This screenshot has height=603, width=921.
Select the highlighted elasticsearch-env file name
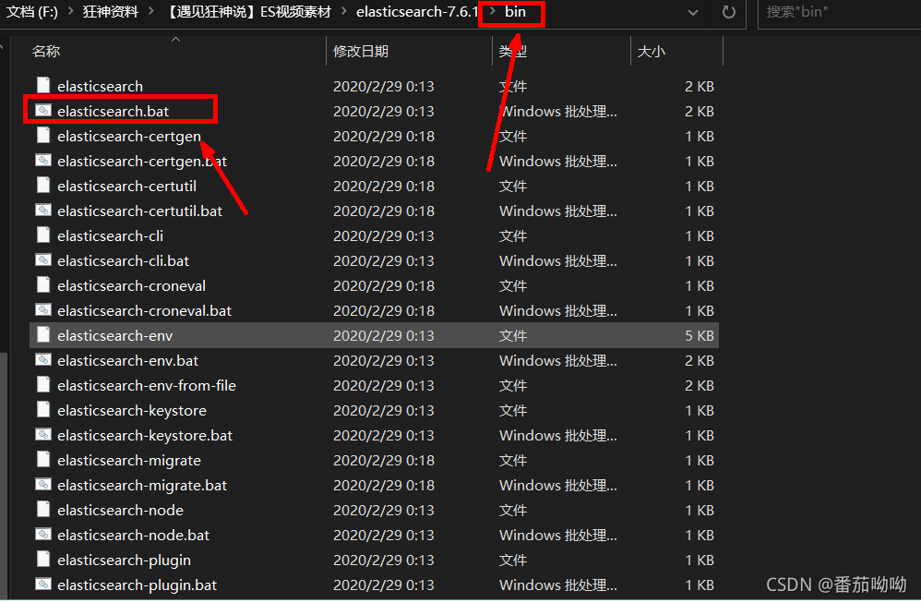tap(114, 335)
